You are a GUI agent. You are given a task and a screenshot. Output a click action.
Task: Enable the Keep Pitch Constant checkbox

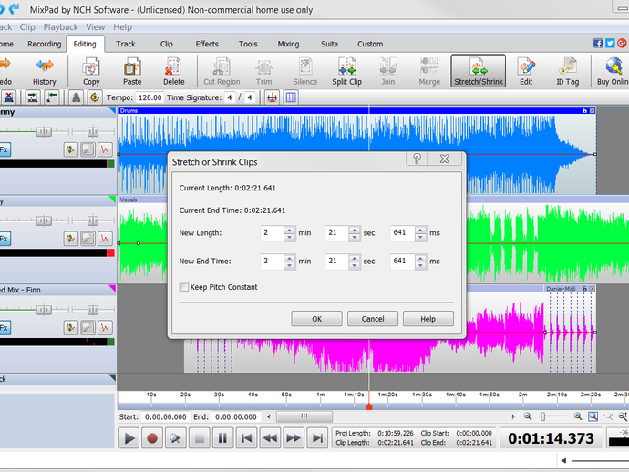[185, 287]
